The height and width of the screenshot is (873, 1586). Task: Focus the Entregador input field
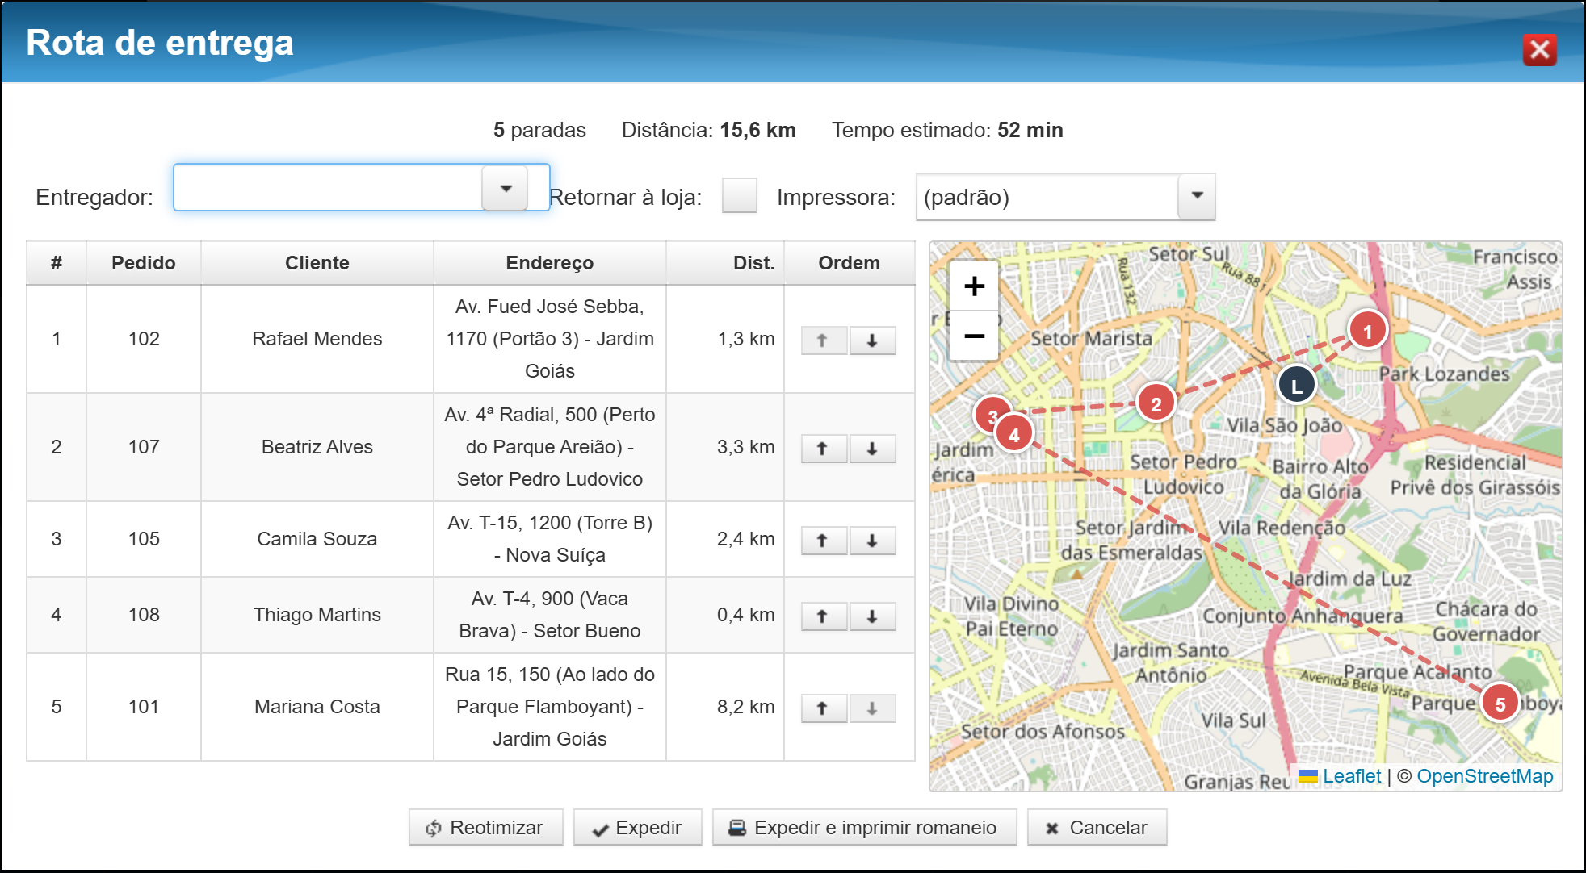[328, 188]
